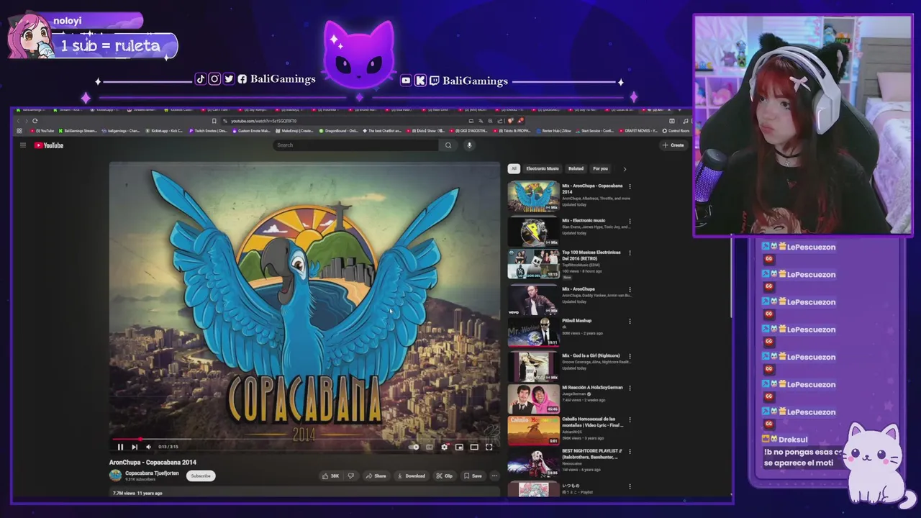The width and height of the screenshot is (921, 518).
Task: Click the browser address bar URL
Action: pyautogui.click(x=263, y=121)
